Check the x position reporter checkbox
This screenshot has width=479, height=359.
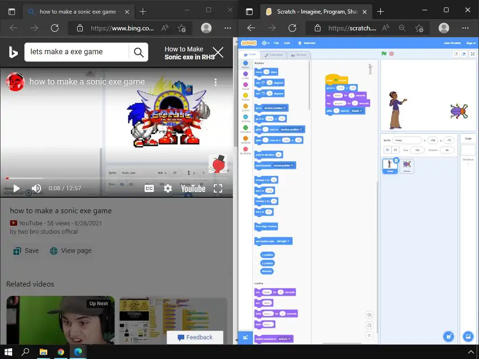tap(257, 255)
